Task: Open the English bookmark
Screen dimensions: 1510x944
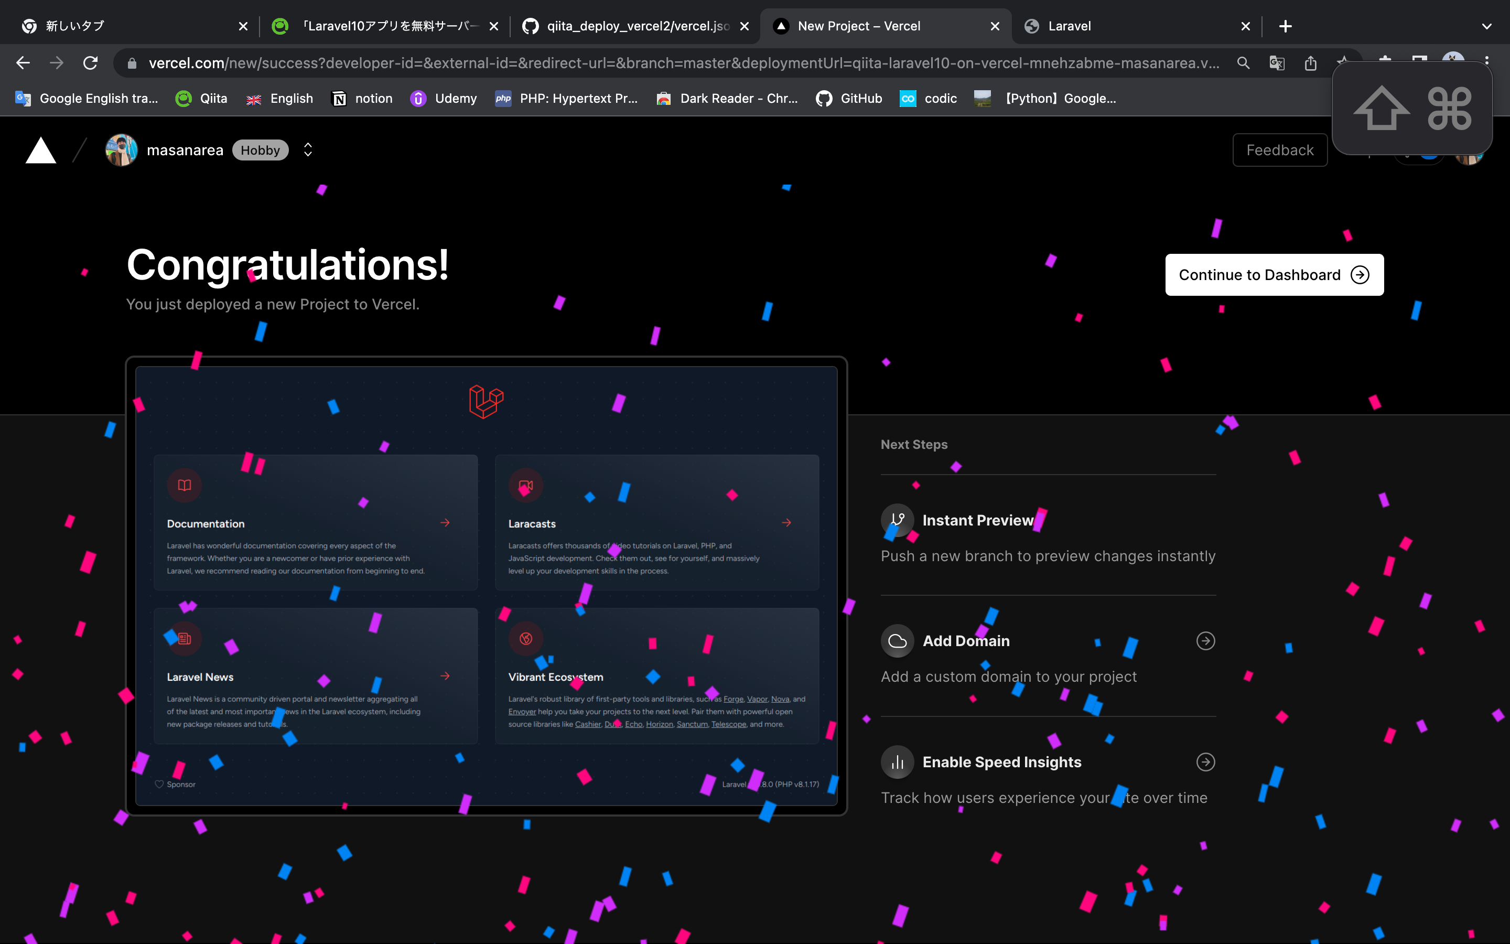Action: (279, 99)
